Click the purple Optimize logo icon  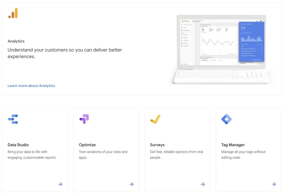(x=84, y=119)
